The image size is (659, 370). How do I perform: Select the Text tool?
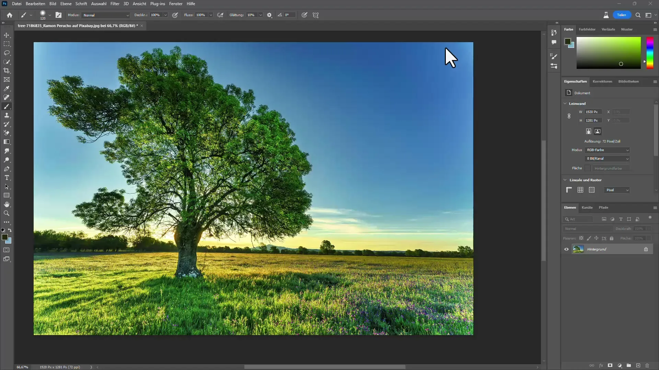7,177
